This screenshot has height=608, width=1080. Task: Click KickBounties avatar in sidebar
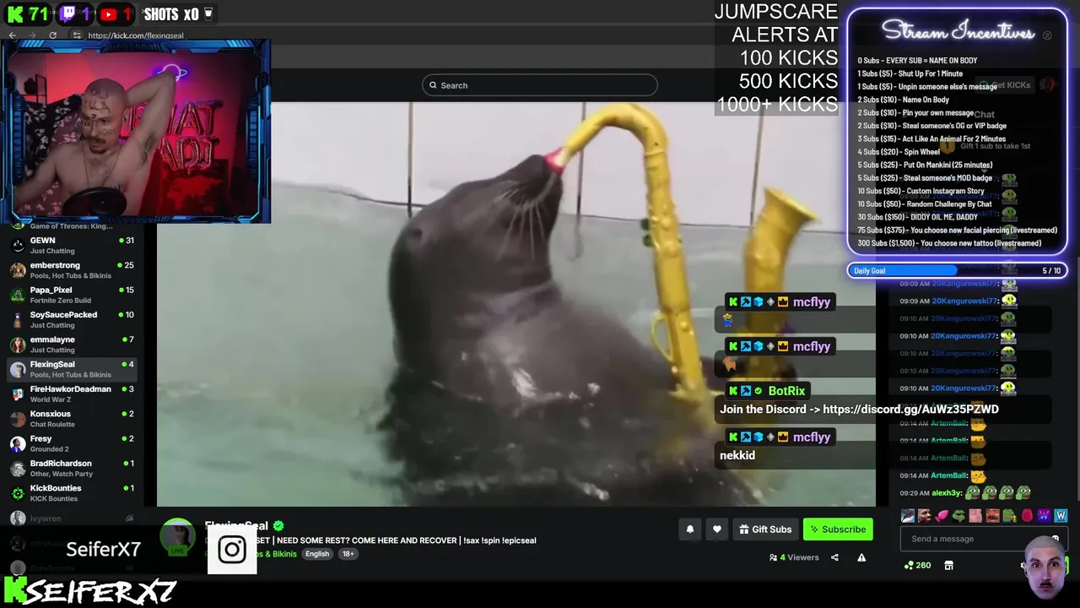click(x=18, y=493)
